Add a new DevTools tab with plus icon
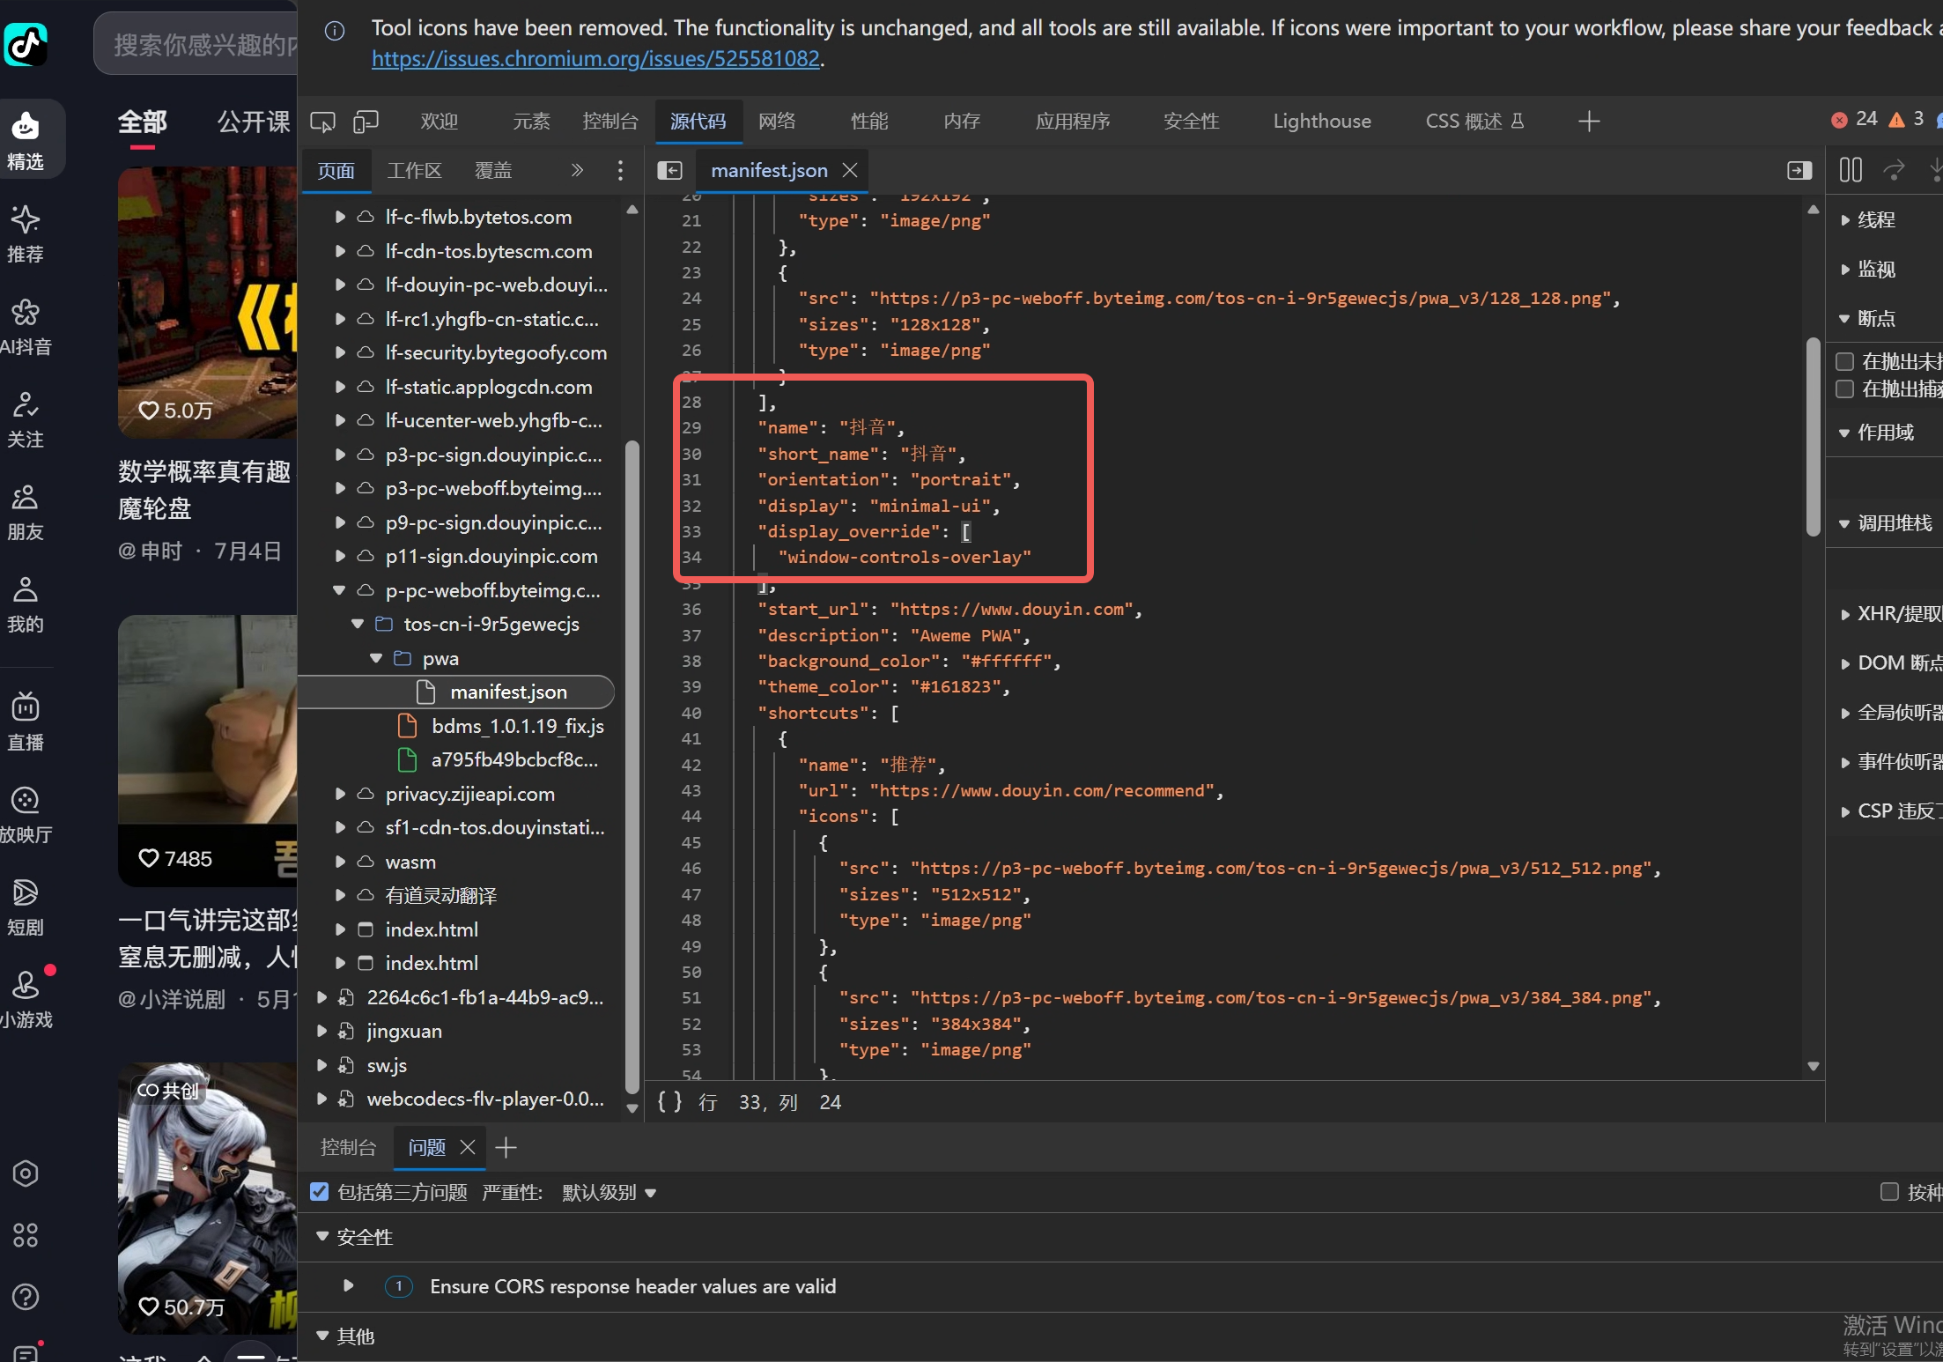 coord(1589,122)
